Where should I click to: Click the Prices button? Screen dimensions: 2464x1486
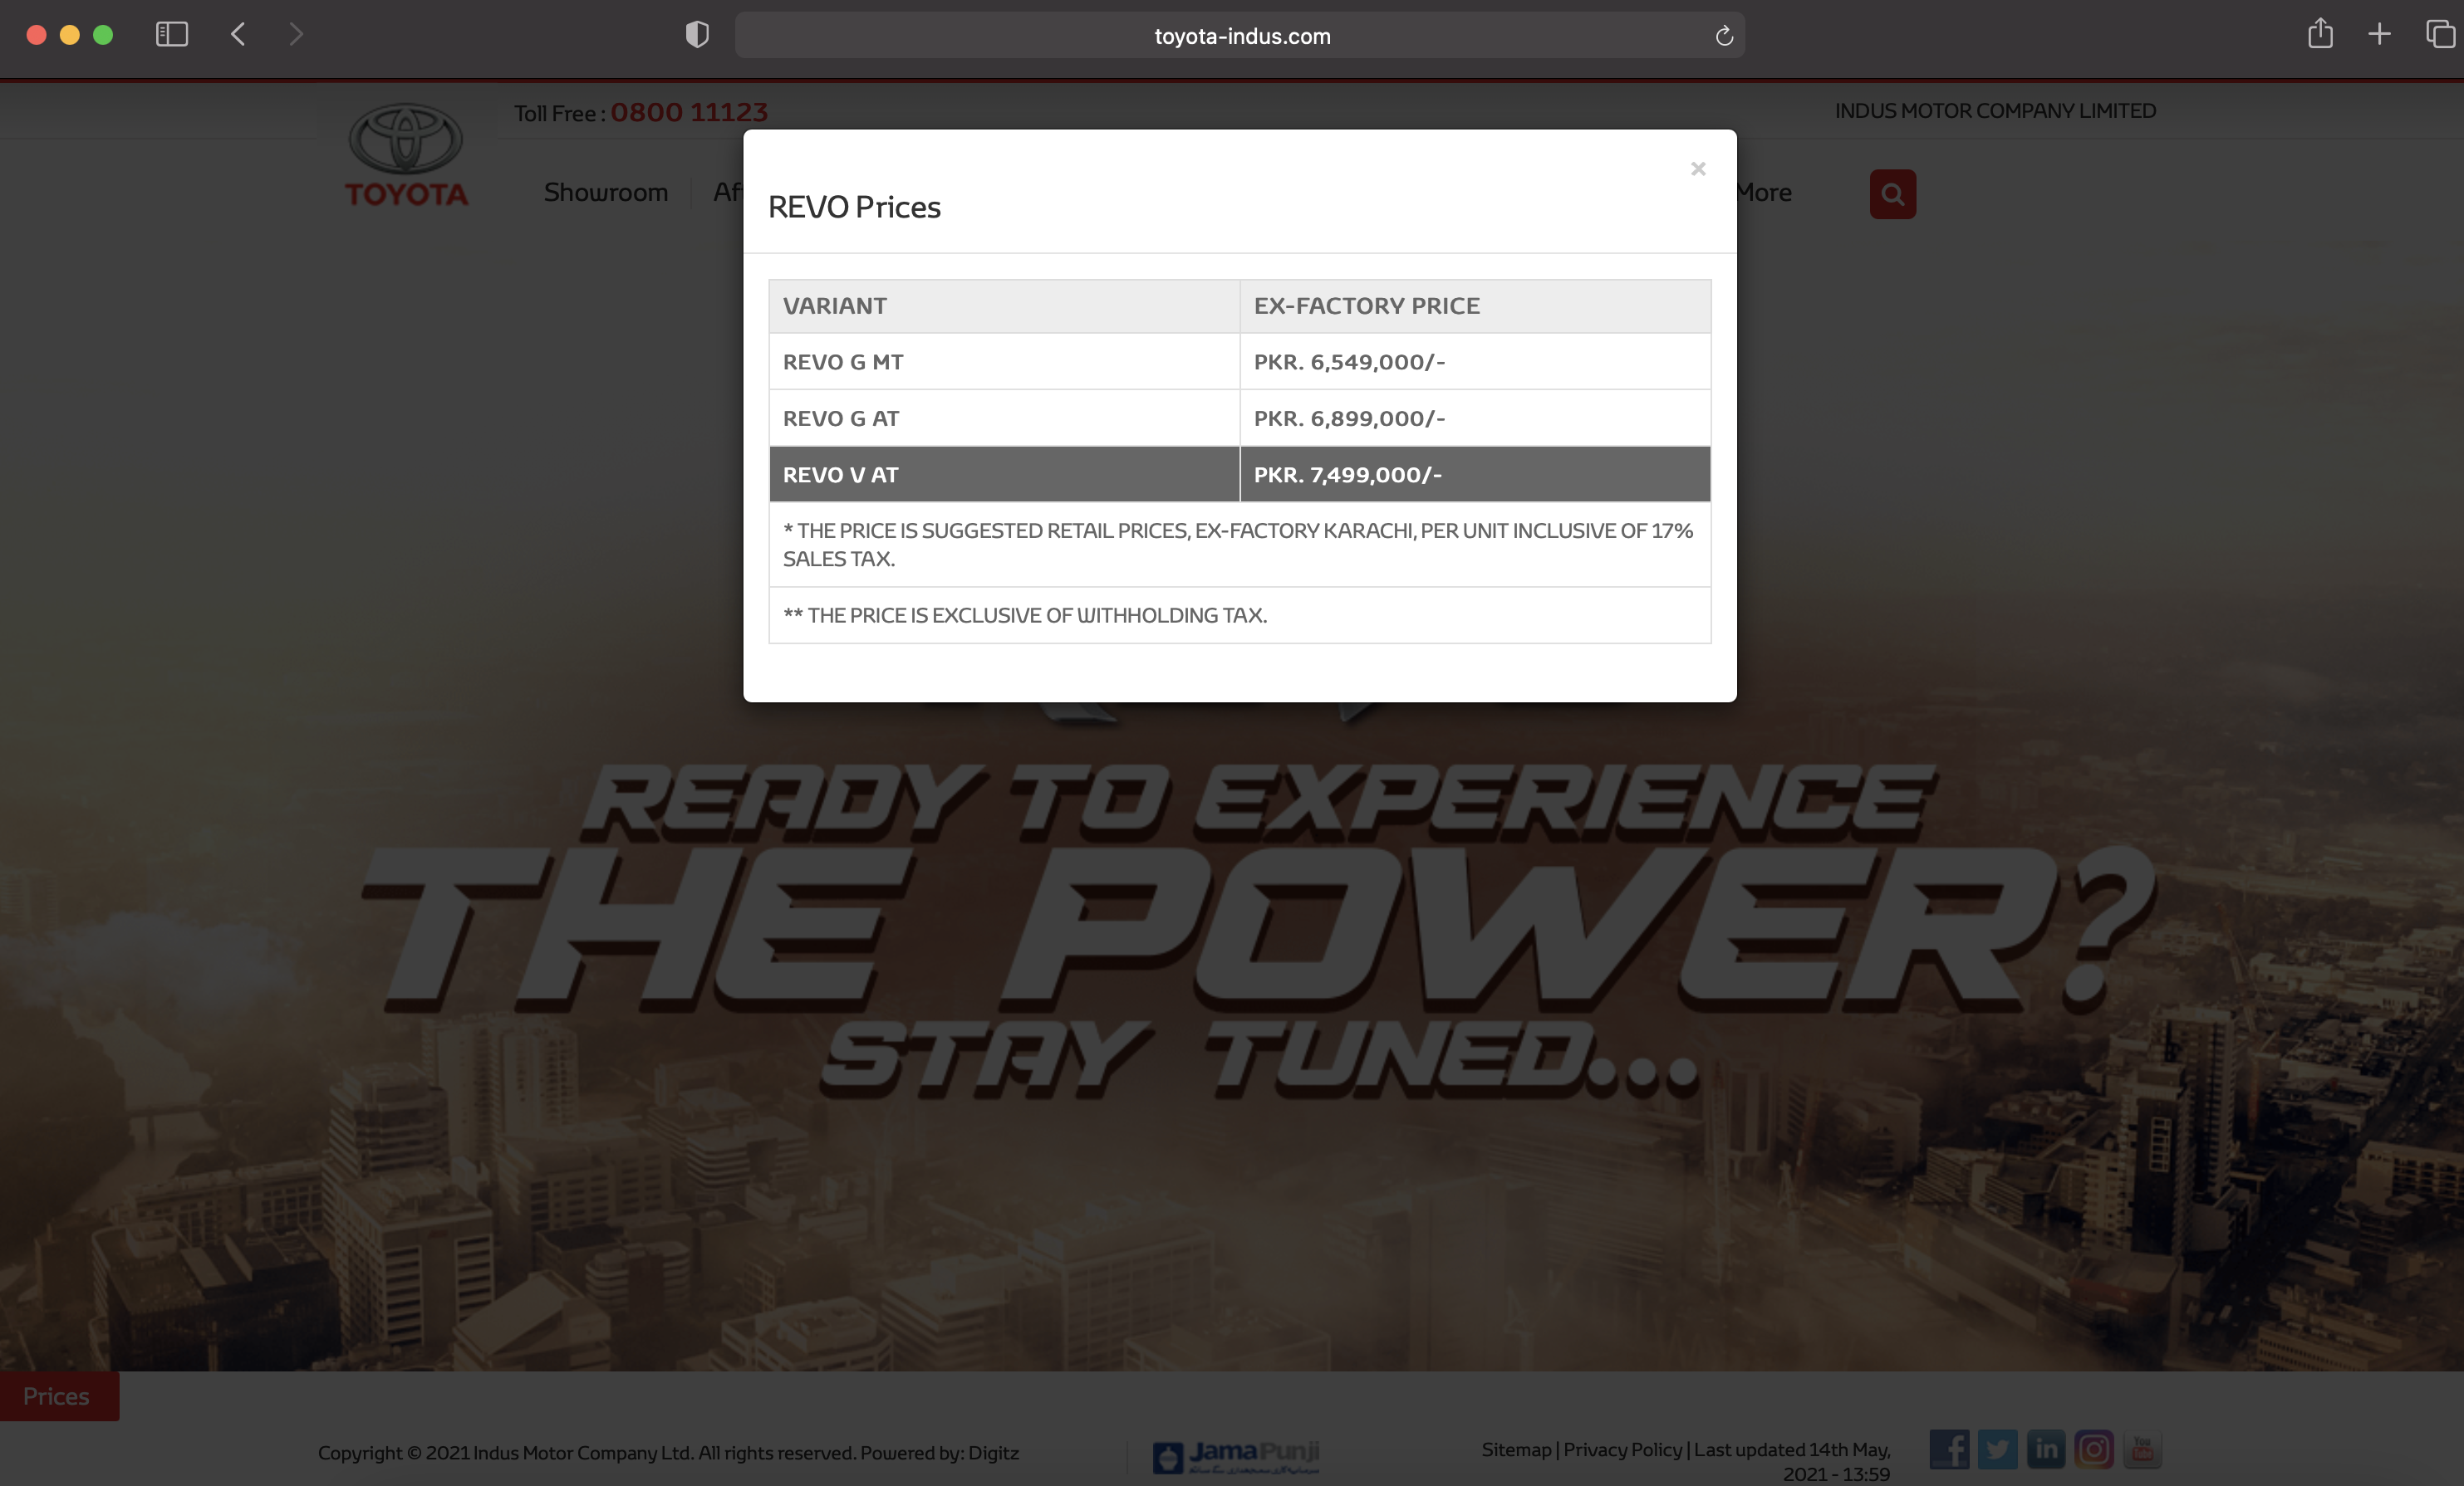[x=58, y=1395]
